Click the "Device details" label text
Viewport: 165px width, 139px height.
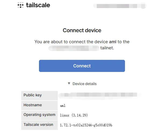(x=84, y=84)
